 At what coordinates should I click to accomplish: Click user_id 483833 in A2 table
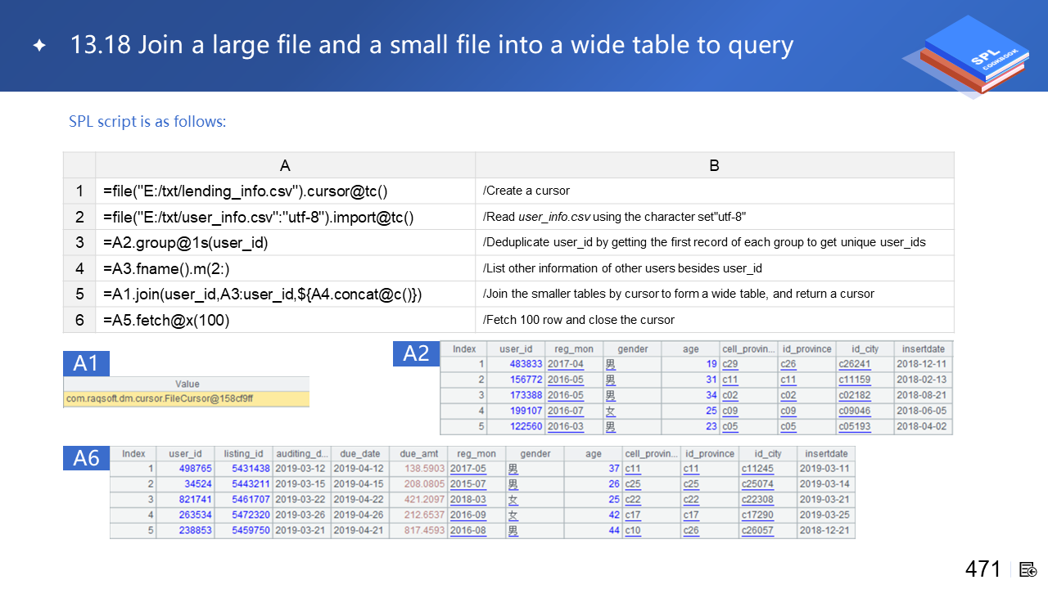[x=525, y=364]
